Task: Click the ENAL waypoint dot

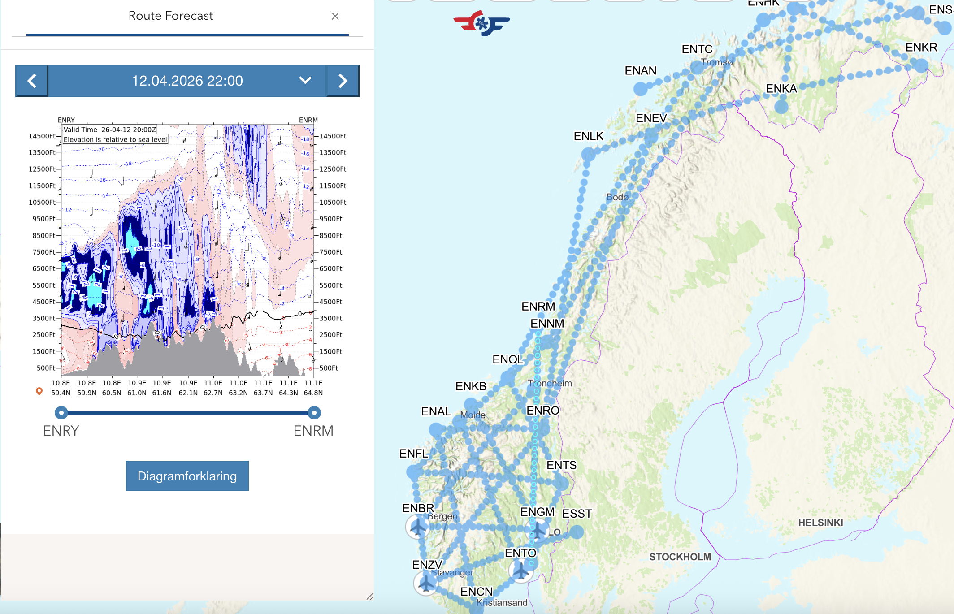Action: pos(436,430)
